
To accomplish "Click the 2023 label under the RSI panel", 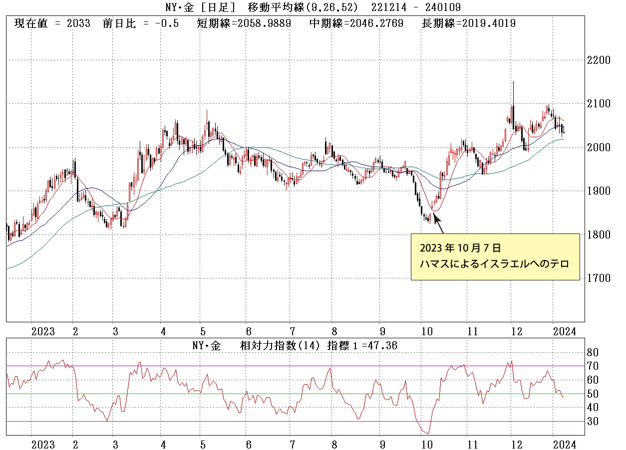I will (43, 444).
